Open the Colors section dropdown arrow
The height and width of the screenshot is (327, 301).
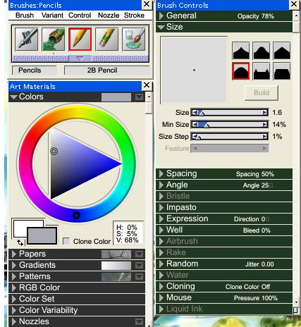click(139, 97)
